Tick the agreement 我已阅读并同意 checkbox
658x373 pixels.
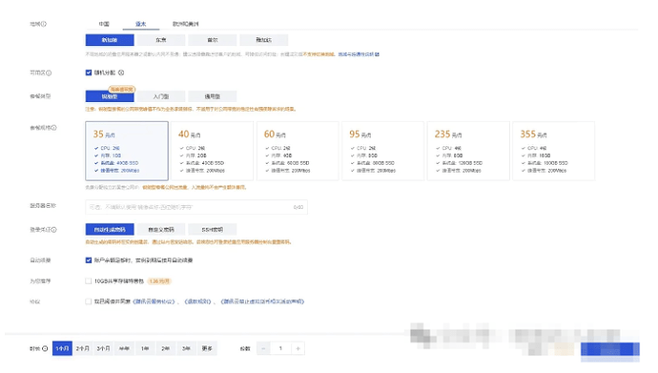tap(89, 301)
